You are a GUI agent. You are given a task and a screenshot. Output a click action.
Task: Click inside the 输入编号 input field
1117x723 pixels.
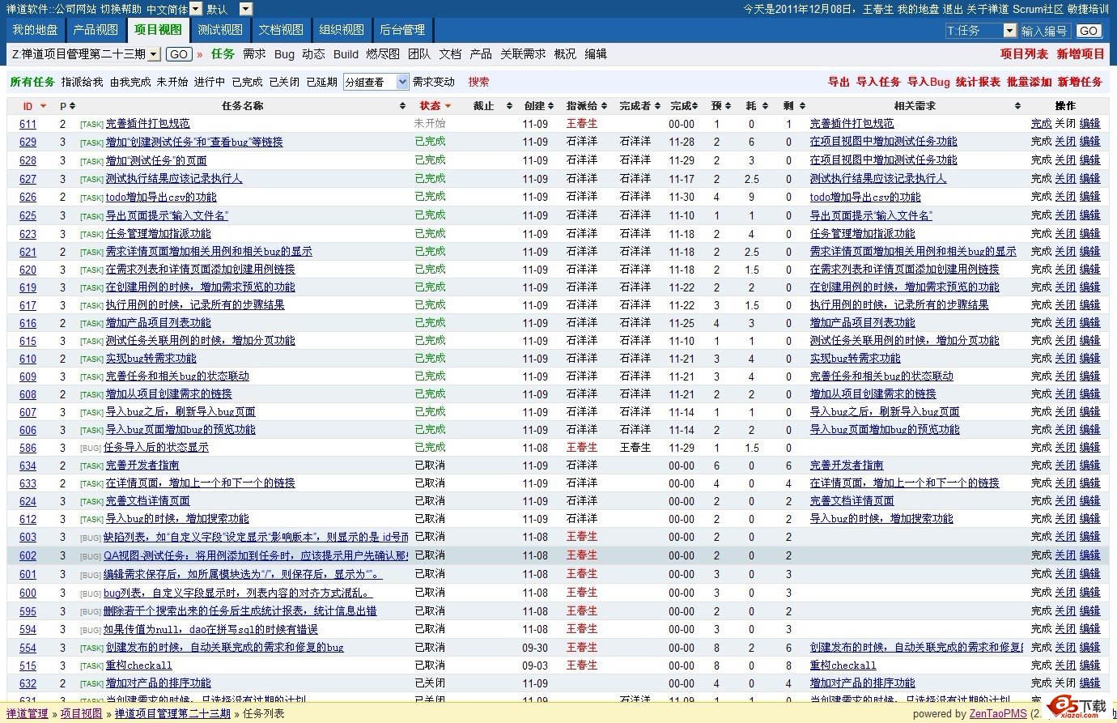[x=1044, y=31]
